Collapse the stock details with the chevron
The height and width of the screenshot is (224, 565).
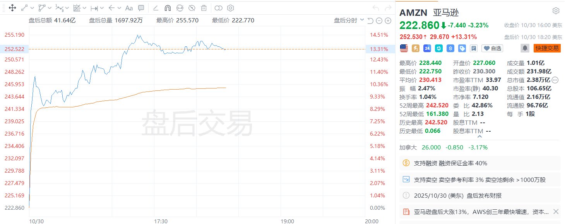480,136
